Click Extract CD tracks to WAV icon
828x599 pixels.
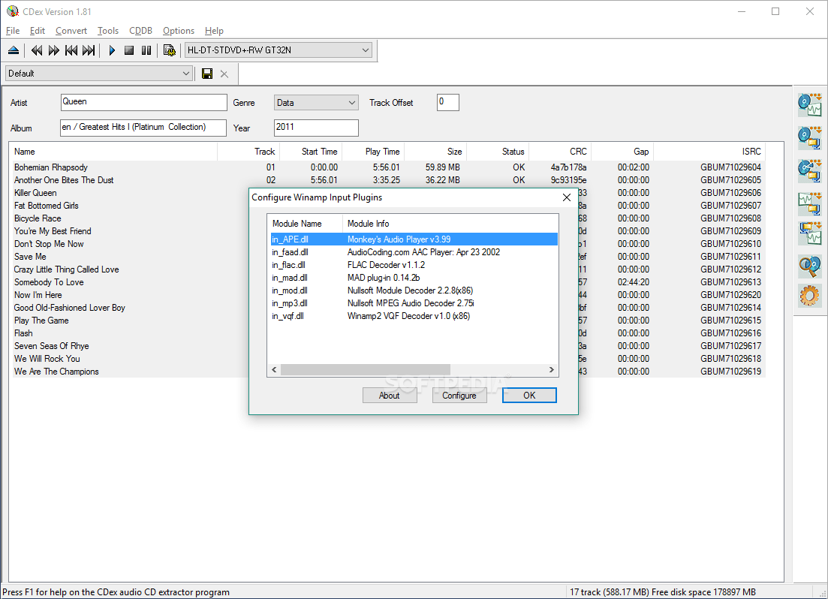point(809,105)
